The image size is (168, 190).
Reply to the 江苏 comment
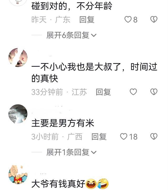coord(103,92)
